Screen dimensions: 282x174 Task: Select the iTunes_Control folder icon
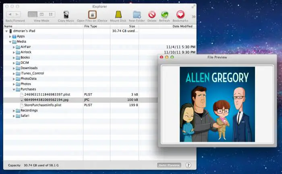(x=18, y=73)
